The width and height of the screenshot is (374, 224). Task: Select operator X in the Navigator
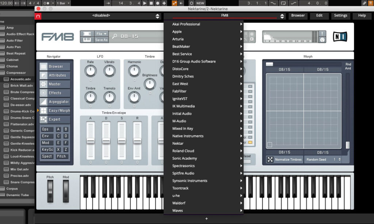(58, 149)
